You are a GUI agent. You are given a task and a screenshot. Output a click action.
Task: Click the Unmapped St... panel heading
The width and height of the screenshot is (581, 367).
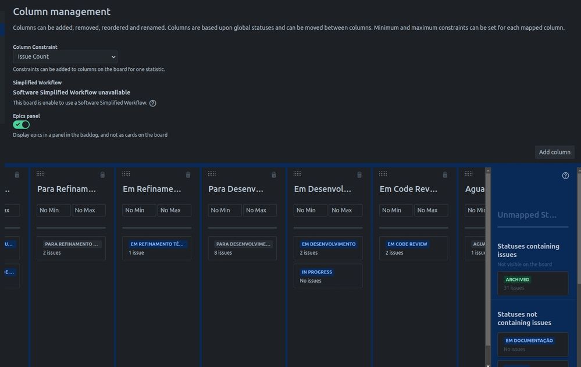point(527,215)
